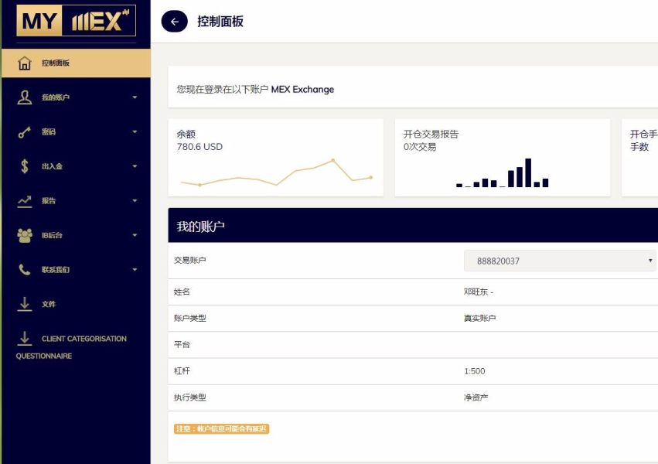This screenshot has width=658, height=464.
Task: Click the key icon for 密码
Action: coord(25,132)
